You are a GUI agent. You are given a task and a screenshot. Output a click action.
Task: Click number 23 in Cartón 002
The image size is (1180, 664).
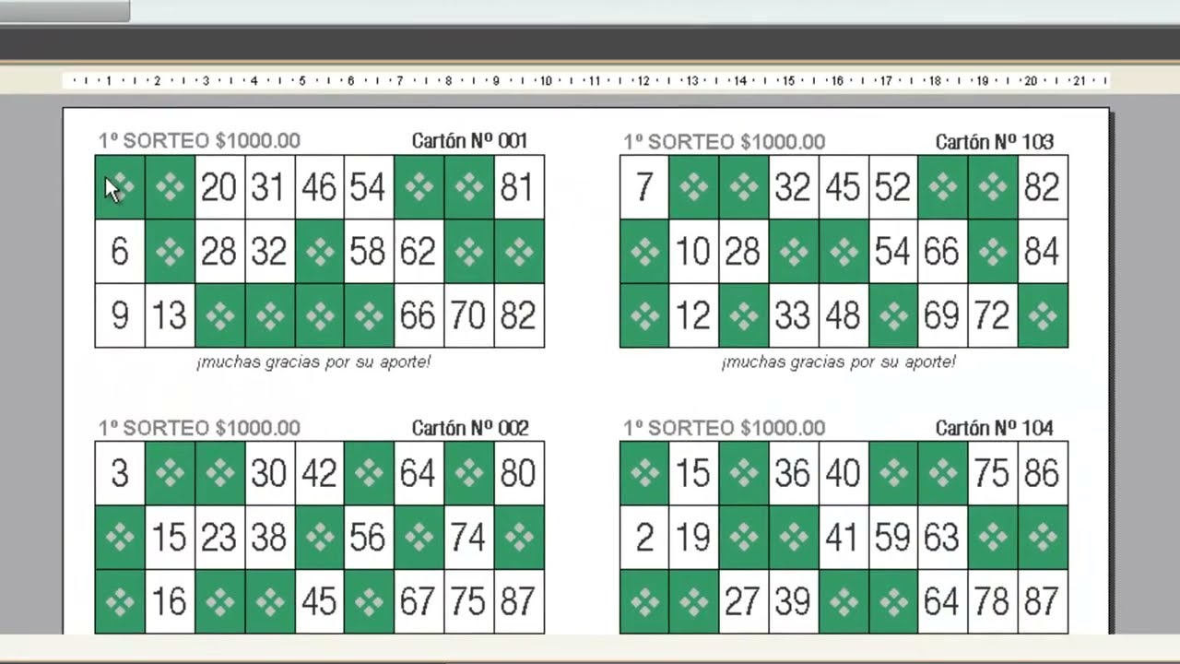pos(219,537)
